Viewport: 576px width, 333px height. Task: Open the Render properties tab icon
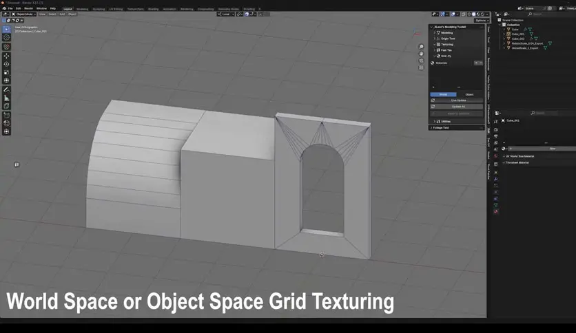(496, 130)
